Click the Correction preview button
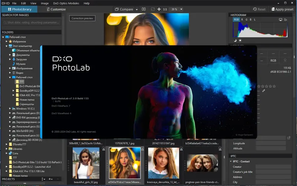The image size is (297, 186). point(82,18)
